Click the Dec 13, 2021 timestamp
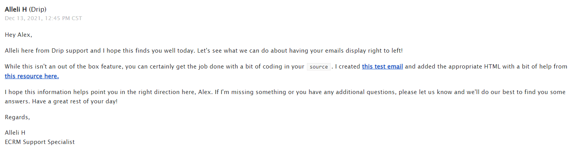The width and height of the screenshot is (572, 161). click(43, 18)
